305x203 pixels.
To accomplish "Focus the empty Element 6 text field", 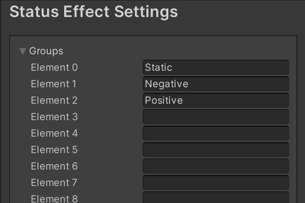I will [x=216, y=166].
